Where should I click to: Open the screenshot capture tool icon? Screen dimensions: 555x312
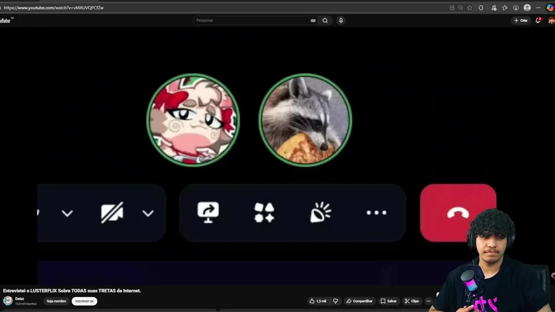coord(516,8)
